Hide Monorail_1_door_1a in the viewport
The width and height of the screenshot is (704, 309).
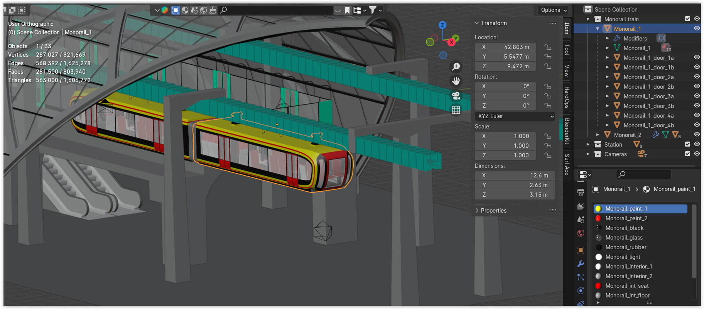click(x=697, y=57)
